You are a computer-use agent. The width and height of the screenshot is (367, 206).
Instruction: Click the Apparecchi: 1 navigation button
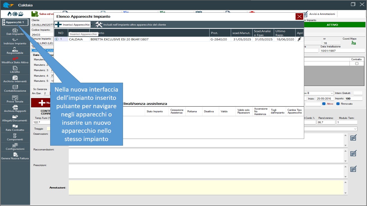click(x=15, y=22)
